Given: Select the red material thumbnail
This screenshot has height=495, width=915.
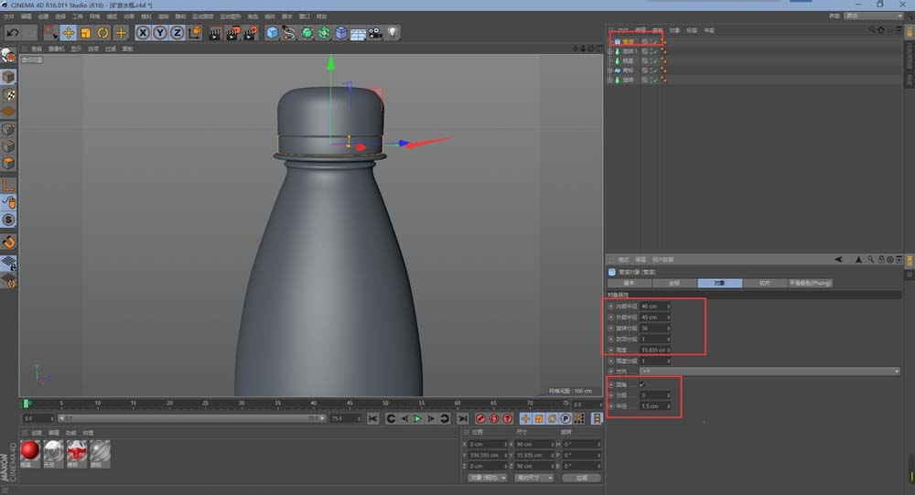Looking at the screenshot, I should pos(31,450).
